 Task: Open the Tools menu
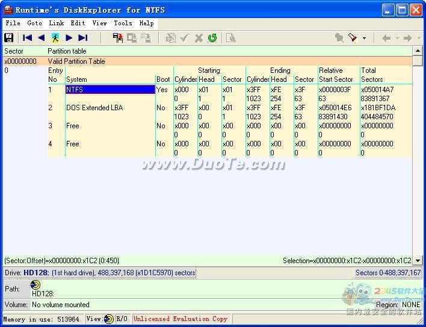coord(123,23)
